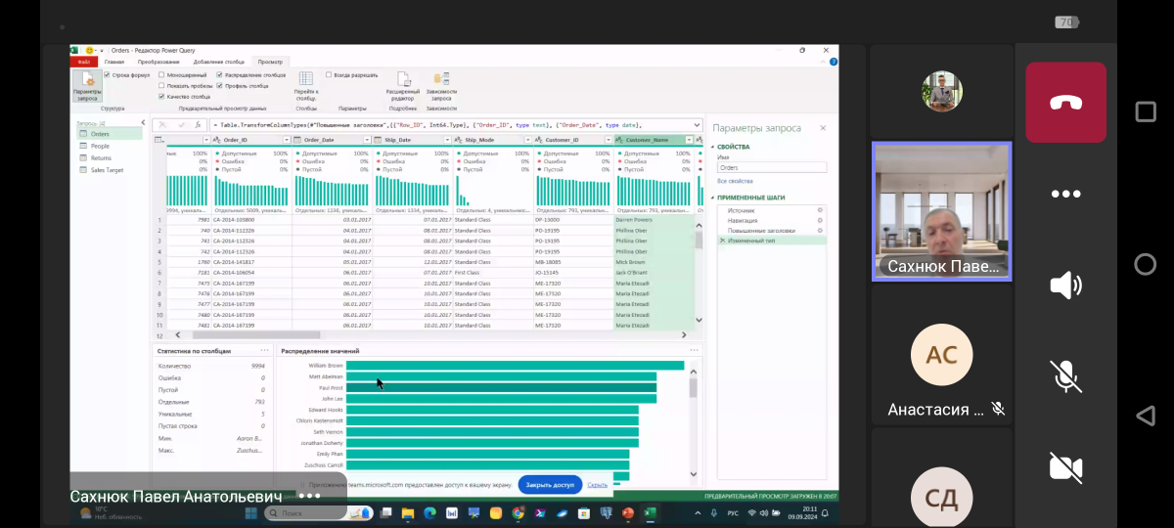This screenshot has height=528, width=1174.
Task: Open settings gear for the Источник step
Action: [820, 210]
